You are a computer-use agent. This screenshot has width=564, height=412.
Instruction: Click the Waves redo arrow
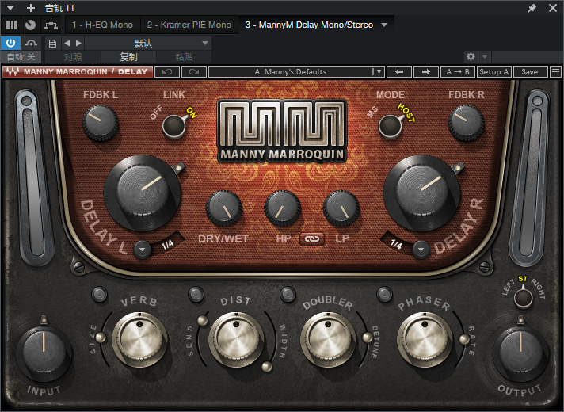tap(194, 71)
